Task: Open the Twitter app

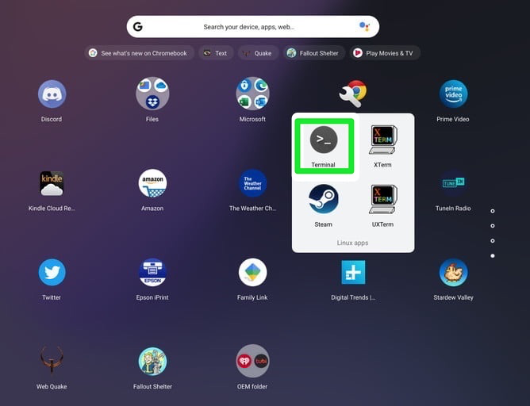Action: (x=52, y=272)
